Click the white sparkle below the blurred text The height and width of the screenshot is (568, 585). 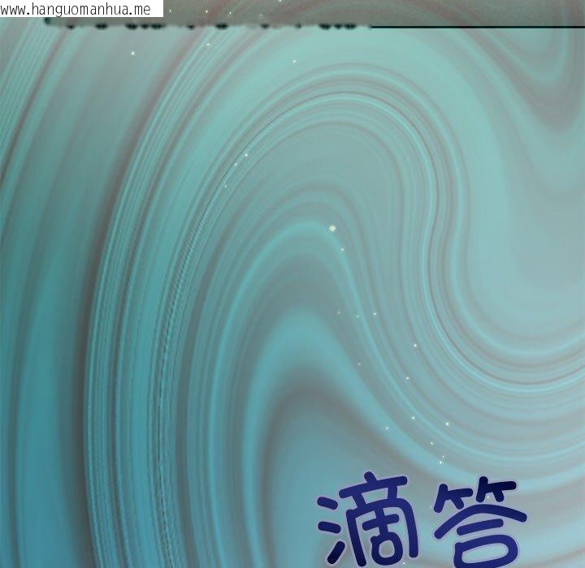132,54
